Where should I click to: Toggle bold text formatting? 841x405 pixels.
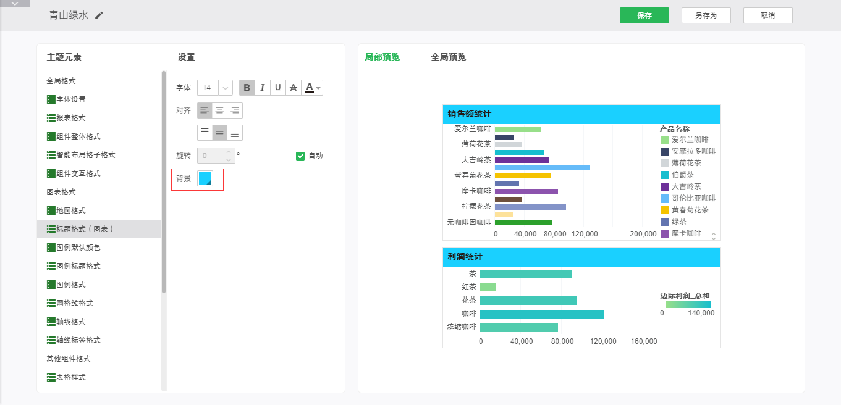[247, 88]
